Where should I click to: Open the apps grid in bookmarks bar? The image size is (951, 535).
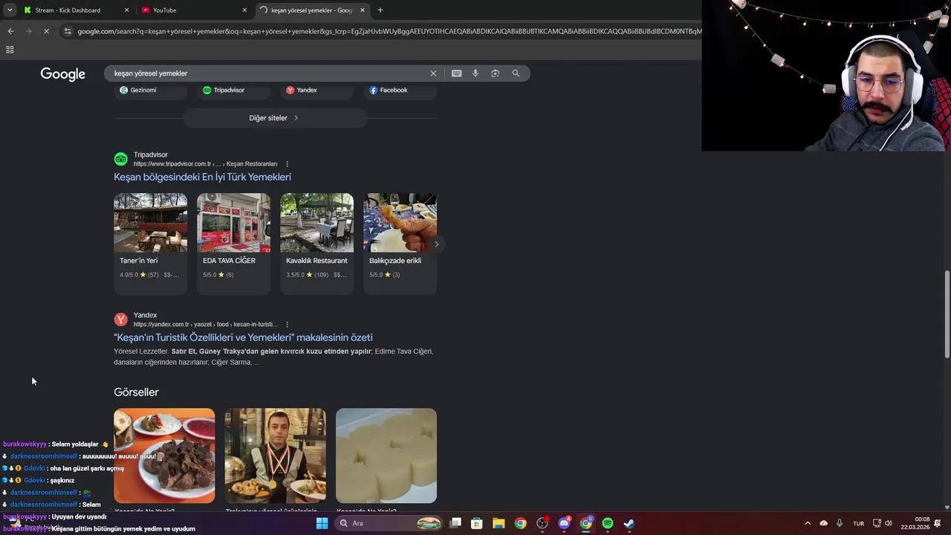(x=10, y=50)
